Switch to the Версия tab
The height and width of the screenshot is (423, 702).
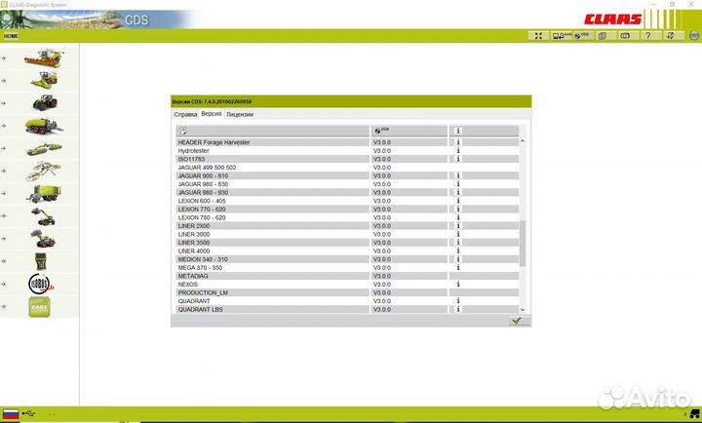212,114
